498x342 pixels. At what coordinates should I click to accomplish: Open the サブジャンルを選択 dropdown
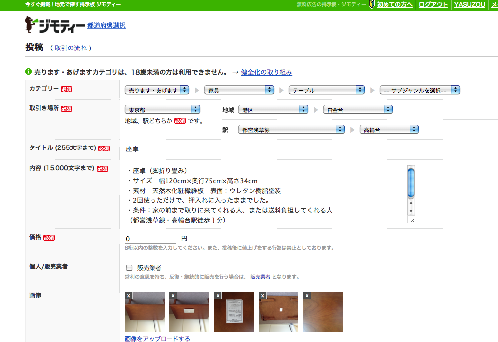pyautogui.click(x=420, y=90)
